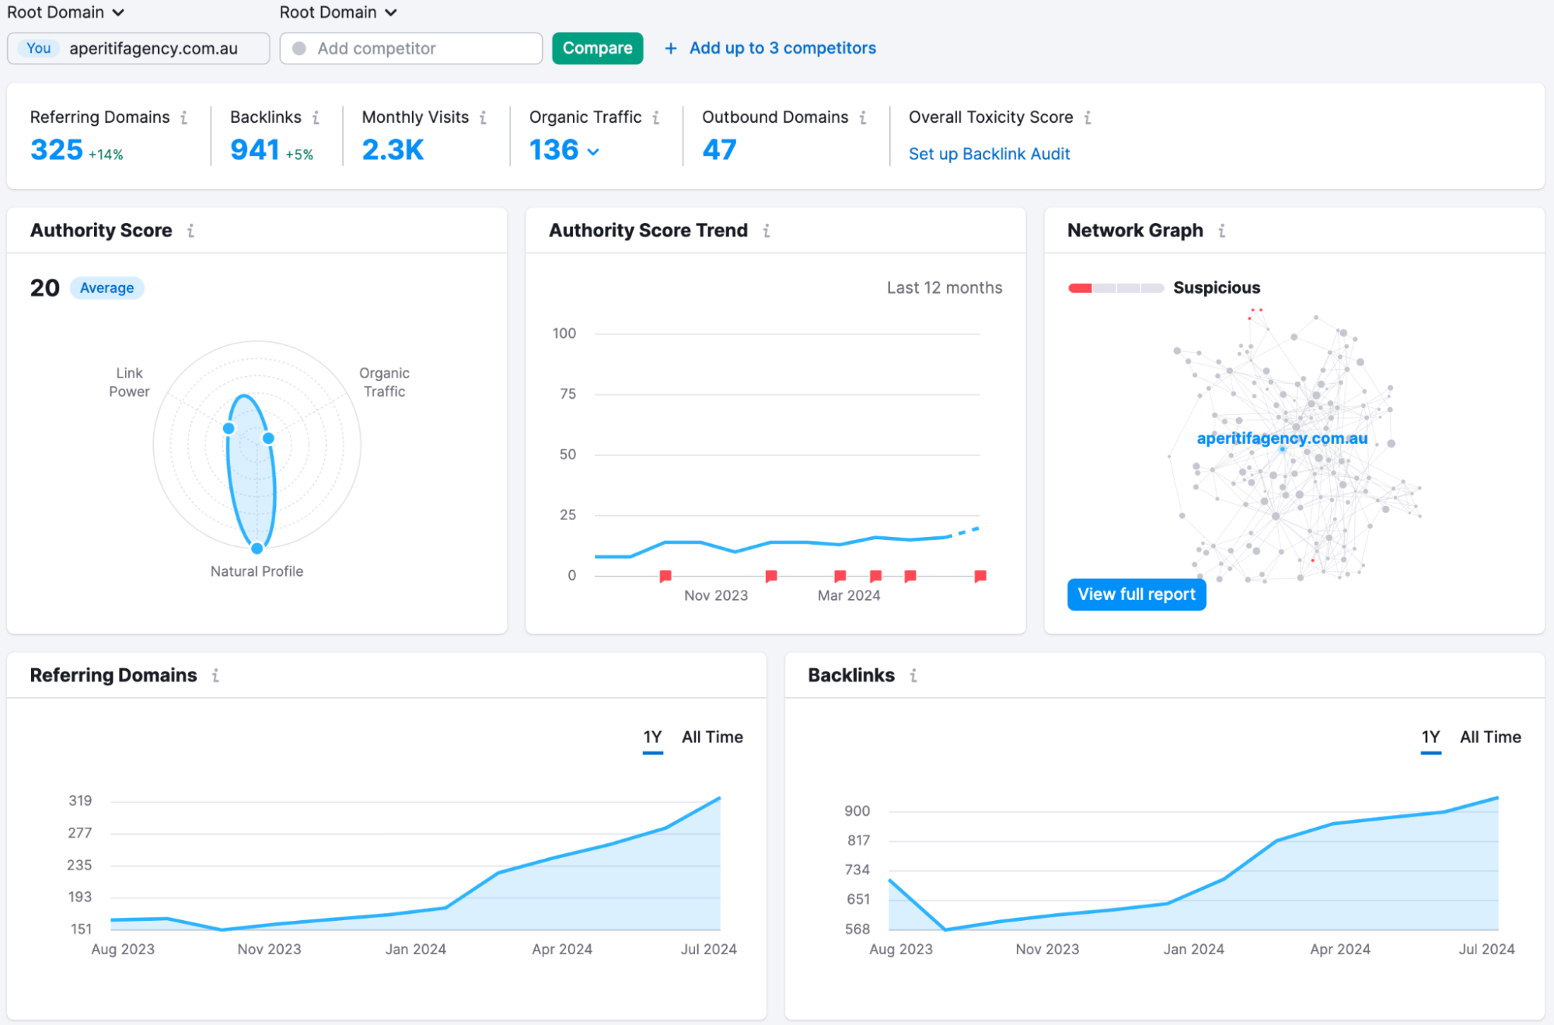The height and width of the screenshot is (1025, 1554).
Task: Switch Backlinks chart to All Time
Action: click(1490, 737)
